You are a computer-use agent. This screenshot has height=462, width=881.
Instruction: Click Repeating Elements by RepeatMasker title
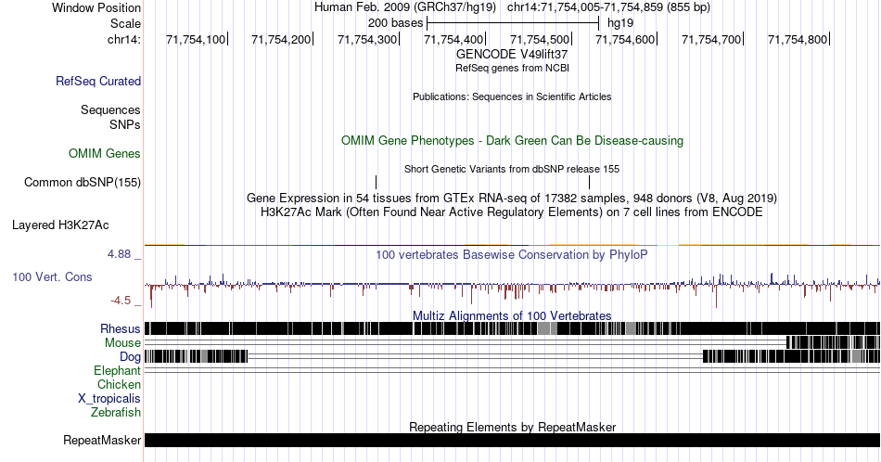pos(513,427)
